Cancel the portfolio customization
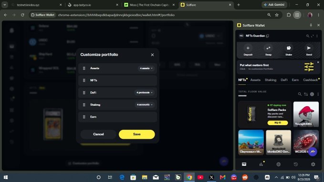The image size is (324, 182). pos(98,134)
